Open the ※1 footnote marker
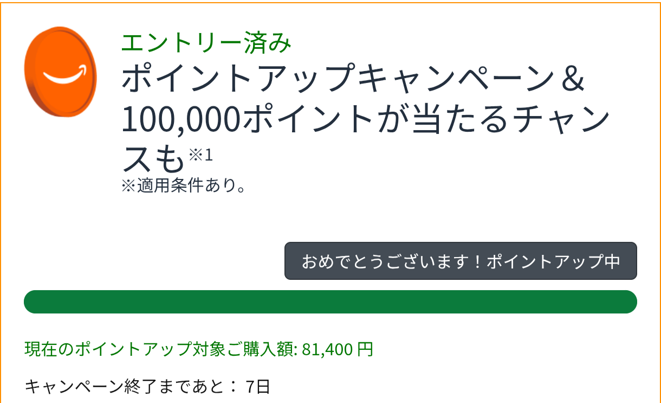The height and width of the screenshot is (403, 661). click(x=201, y=156)
